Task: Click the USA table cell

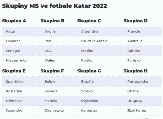Action: coord(48,51)
